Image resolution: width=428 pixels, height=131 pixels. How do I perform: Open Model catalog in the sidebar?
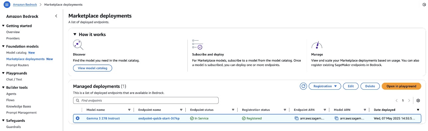click(x=16, y=53)
